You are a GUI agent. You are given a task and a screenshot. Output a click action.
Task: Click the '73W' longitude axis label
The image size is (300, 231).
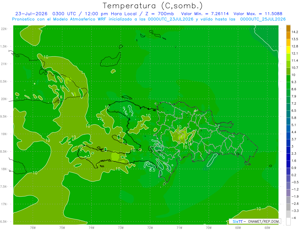click(121, 228)
